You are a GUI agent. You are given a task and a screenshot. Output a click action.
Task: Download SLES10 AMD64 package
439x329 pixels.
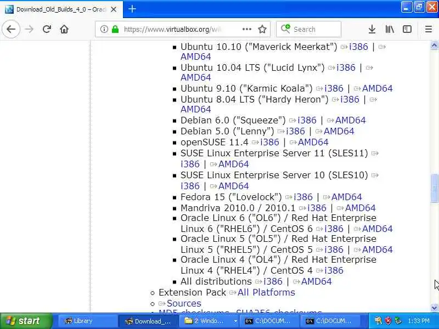tap(234, 186)
